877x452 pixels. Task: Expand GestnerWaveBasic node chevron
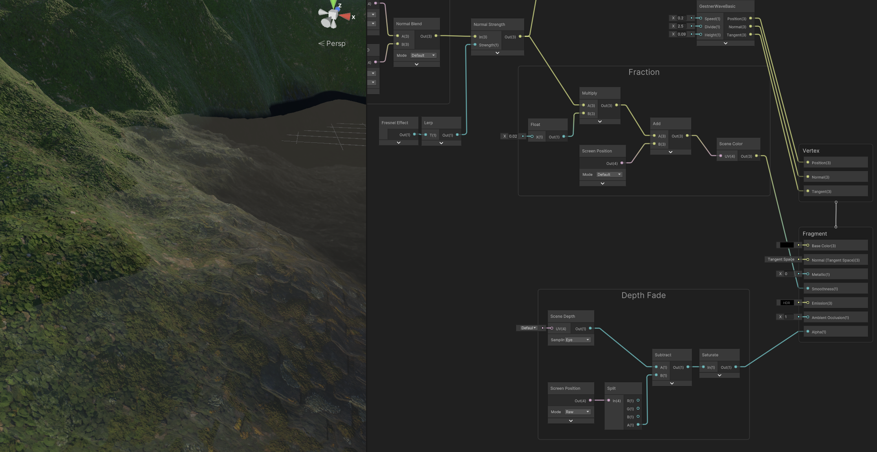tap(725, 43)
